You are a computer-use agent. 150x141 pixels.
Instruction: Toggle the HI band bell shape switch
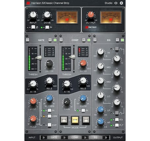coord(117,49)
